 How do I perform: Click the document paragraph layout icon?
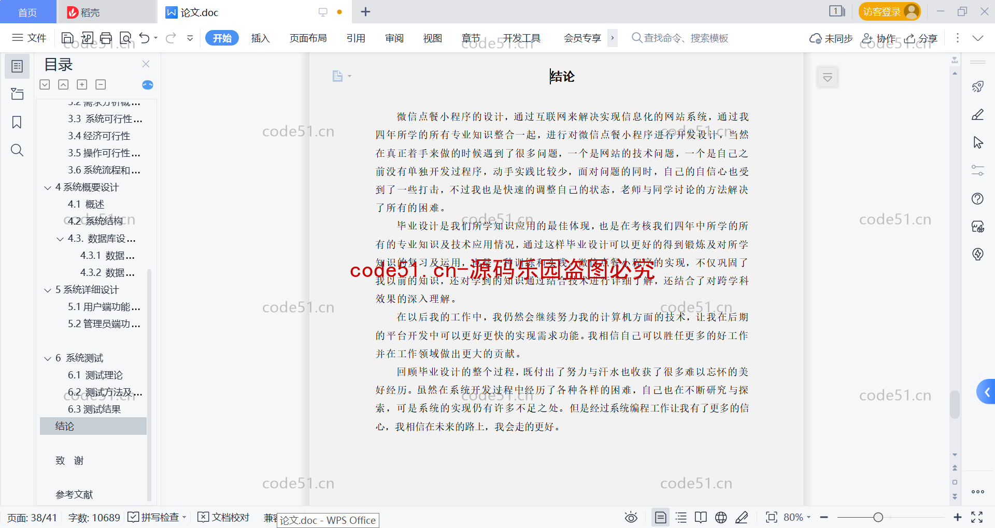338,76
